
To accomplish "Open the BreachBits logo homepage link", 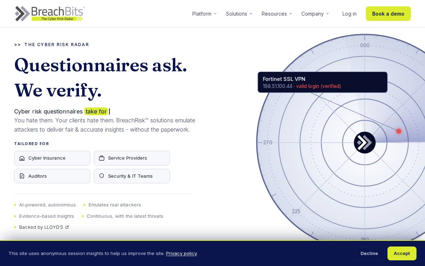I will point(50,14).
